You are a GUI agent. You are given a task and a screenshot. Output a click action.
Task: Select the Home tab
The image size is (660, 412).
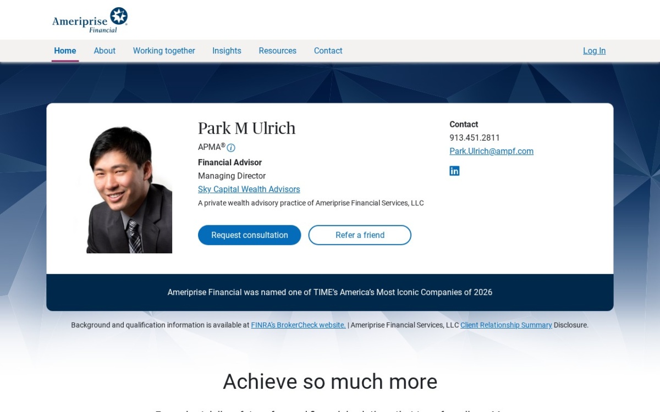[65, 51]
